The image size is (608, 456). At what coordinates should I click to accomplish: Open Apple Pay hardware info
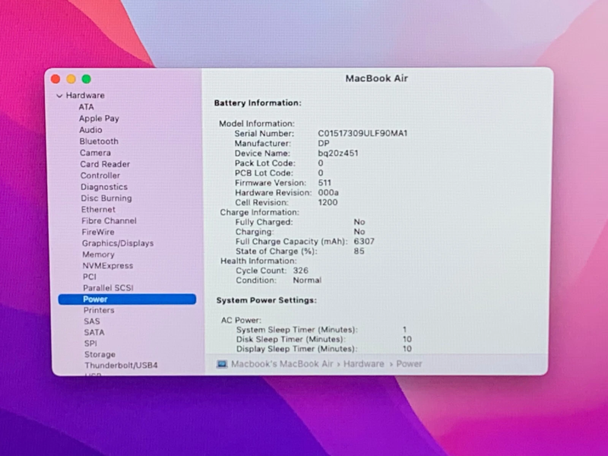pyautogui.click(x=99, y=119)
